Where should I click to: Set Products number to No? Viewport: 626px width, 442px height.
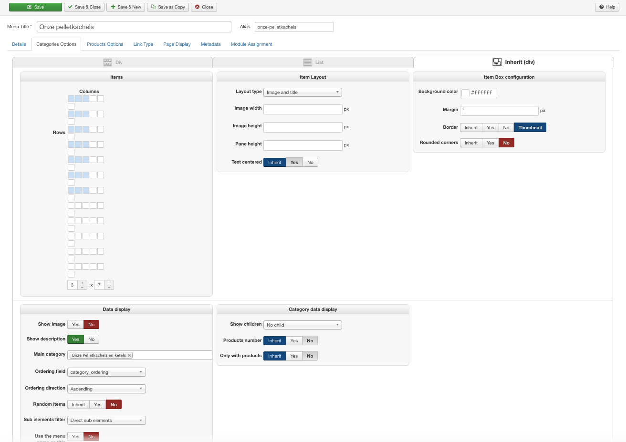(310, 341)
